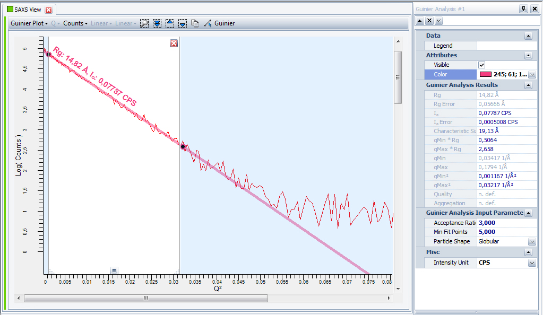
Task: Click the zoom magnifier tool in toolbar
Action: 144,23
